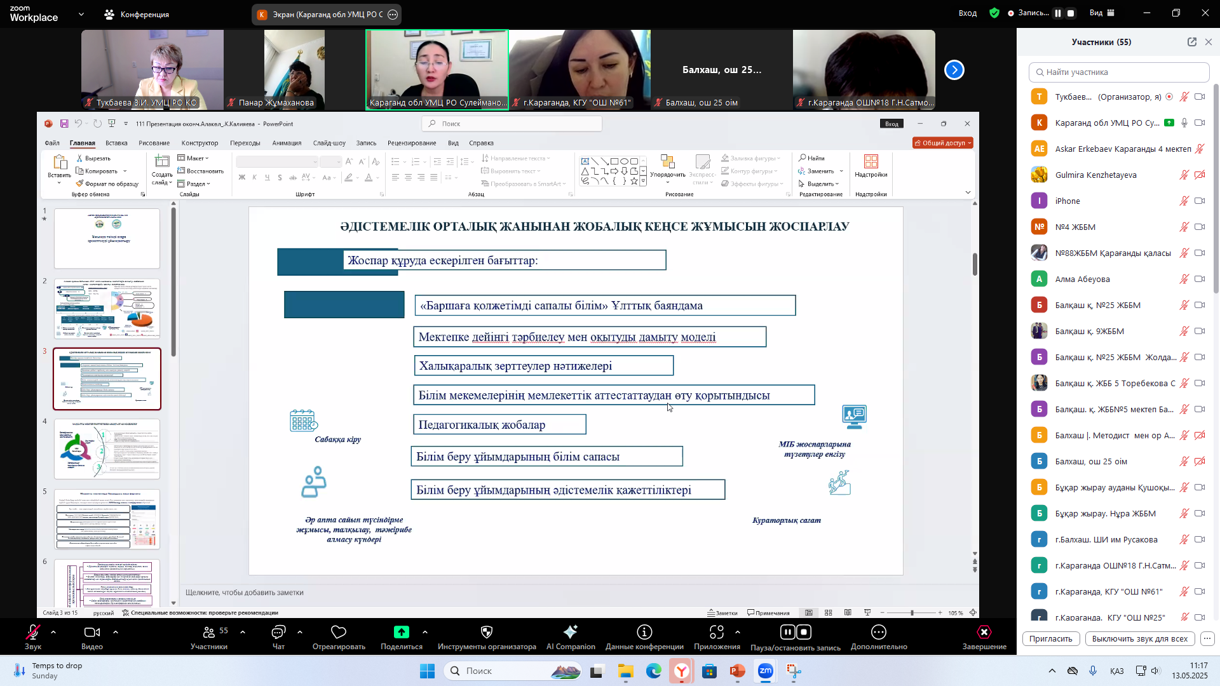Viewport: 1220px width, 686px height.
Task: Select slide 4 thumbnail in panel
Action: [x=107, y=449]
